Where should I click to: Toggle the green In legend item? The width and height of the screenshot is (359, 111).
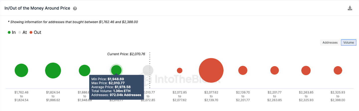pos(12,32)
